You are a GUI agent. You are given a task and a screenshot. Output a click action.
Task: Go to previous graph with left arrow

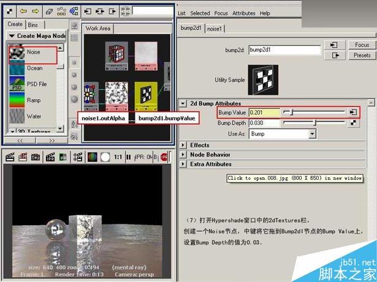pyautogui.click(x=23, y=11)
